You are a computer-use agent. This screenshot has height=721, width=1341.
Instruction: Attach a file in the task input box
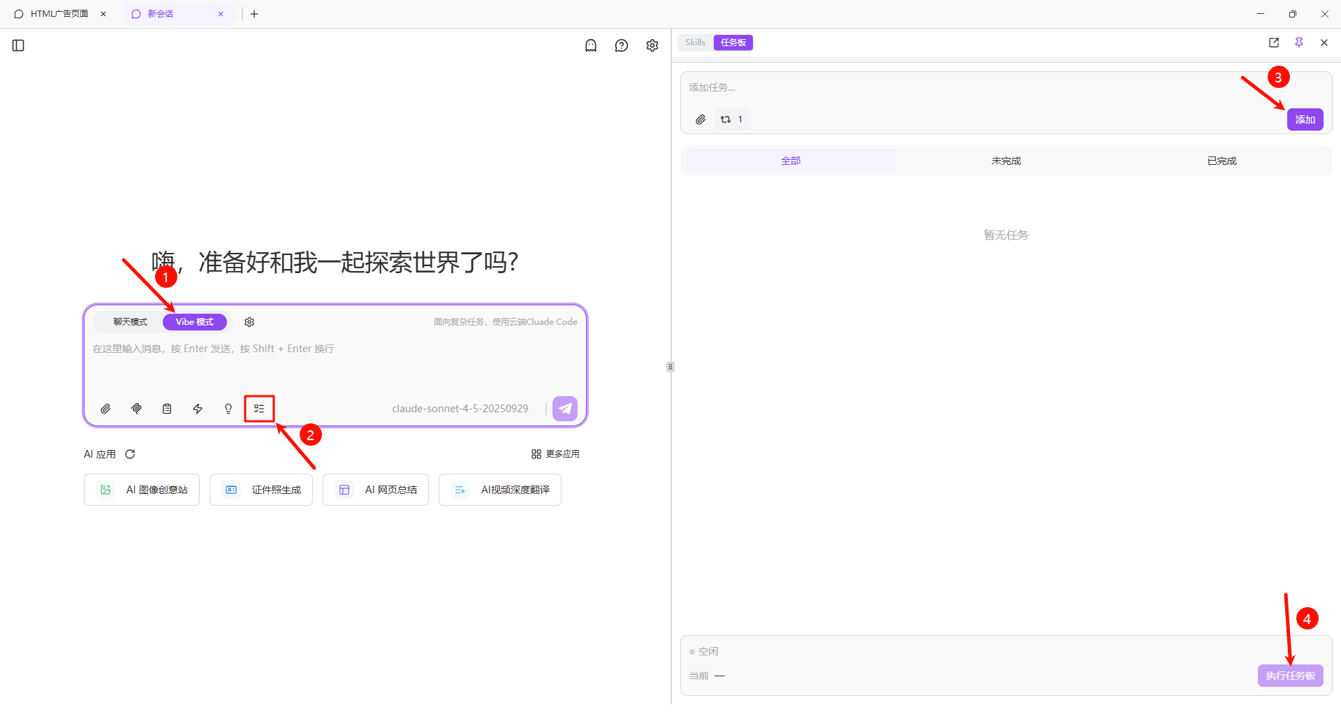click(x=701, y=119)
